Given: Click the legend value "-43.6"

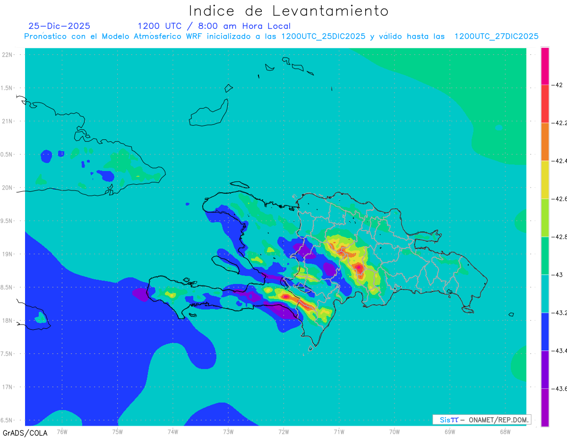Looking at the screenshot, I should pos(560,388).
